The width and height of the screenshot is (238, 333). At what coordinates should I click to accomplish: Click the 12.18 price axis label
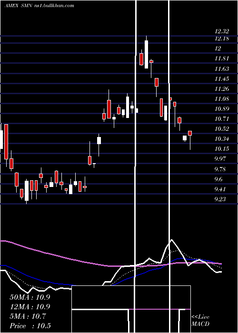click(x=222, y=39)
